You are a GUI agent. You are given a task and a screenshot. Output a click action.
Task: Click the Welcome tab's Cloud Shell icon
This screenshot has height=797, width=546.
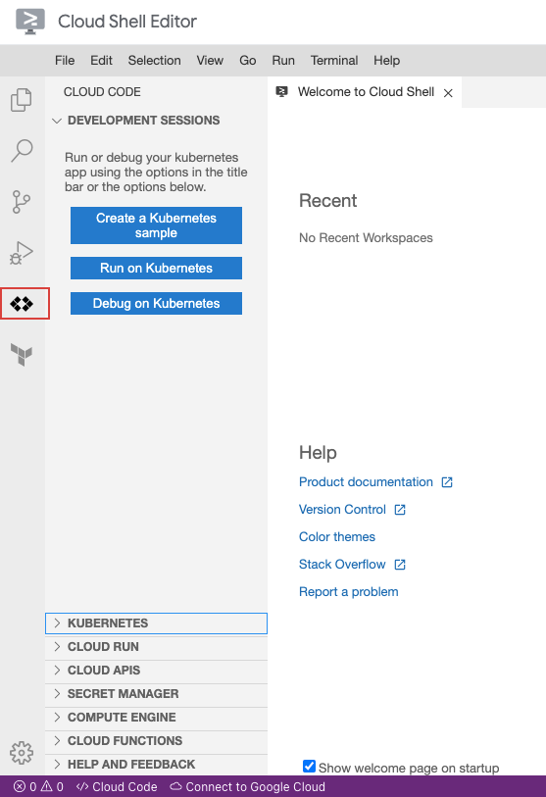click(x=281, y=92)
